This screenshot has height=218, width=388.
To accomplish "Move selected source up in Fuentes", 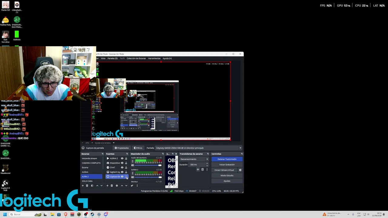I will tap(122, 186).
